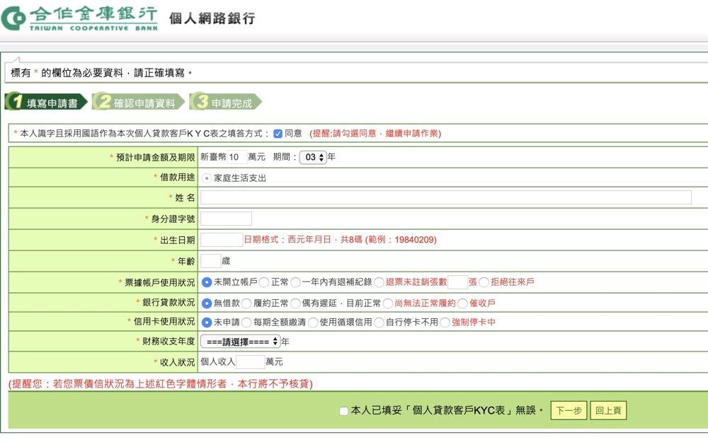Click step 1 填寫申請書 tab

pyautogui.click(x=47, y=103)
